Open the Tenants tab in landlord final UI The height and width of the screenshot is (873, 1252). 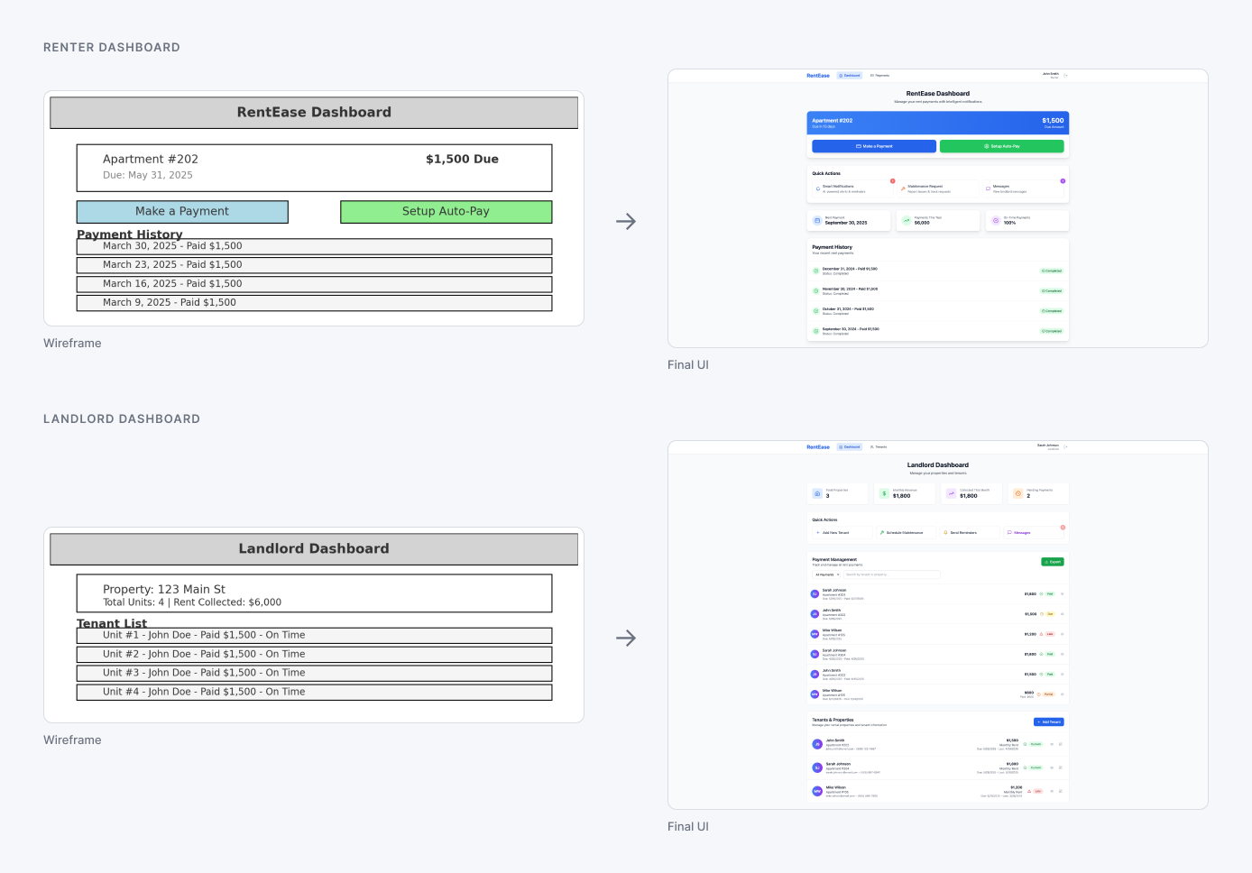879,447
